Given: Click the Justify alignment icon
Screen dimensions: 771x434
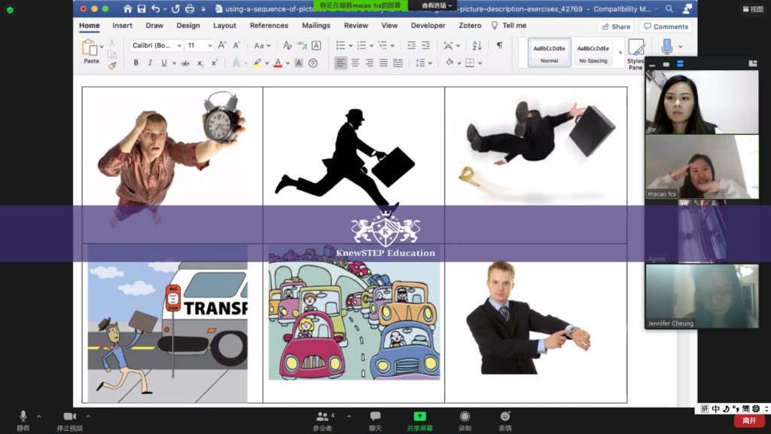Looking at the screenshot, I should (383, 63).
